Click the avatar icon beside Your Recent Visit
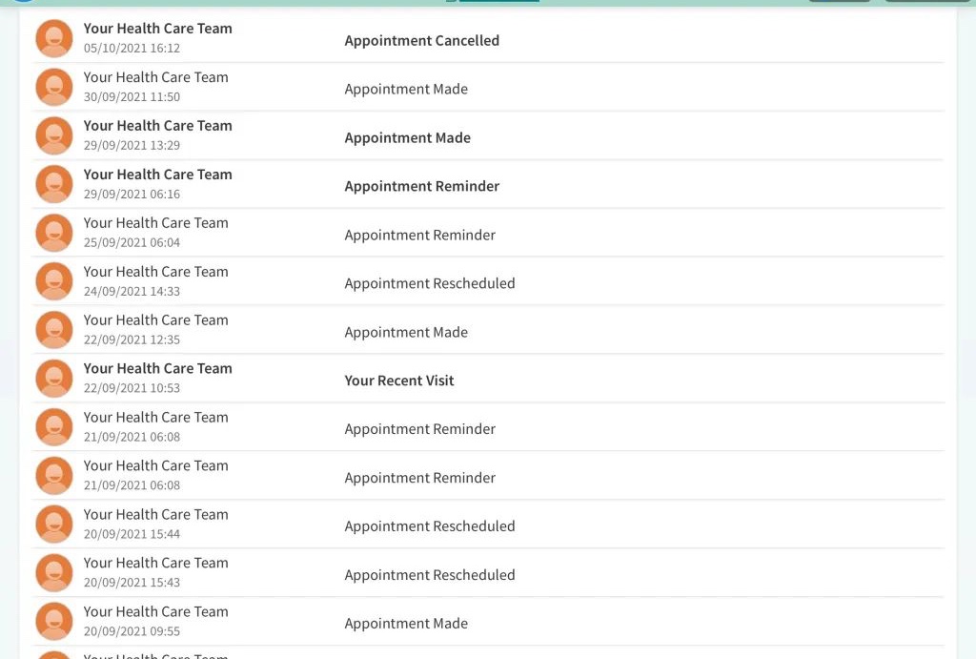The width and height of the screenshot is (976, 659). tap(54, 379)
